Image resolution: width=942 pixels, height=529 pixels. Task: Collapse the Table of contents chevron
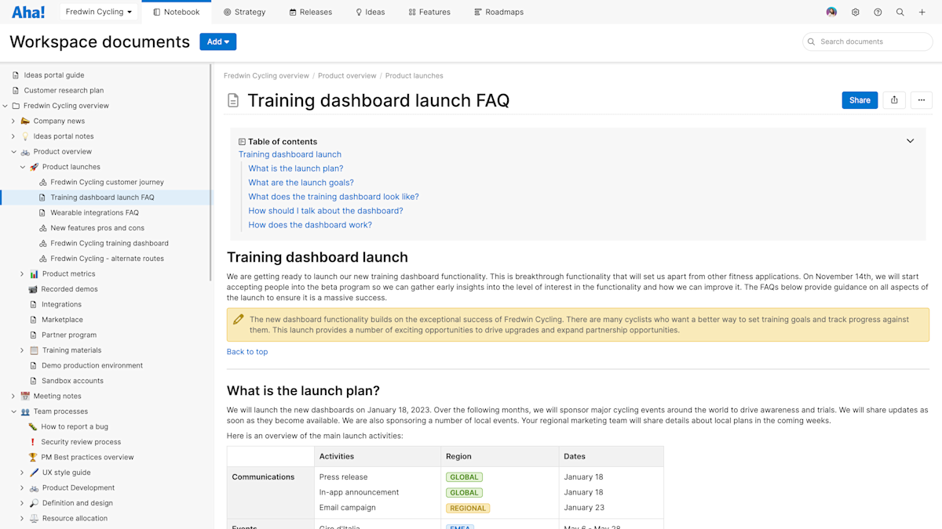[911, 141]
